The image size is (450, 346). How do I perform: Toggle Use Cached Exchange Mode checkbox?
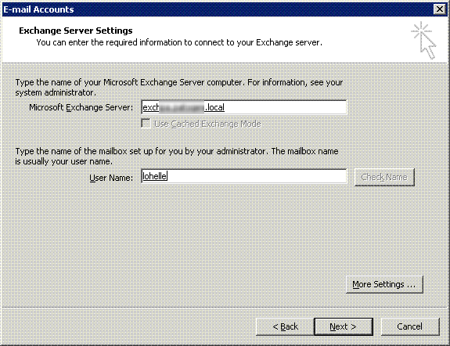click(x=146, y=124)
